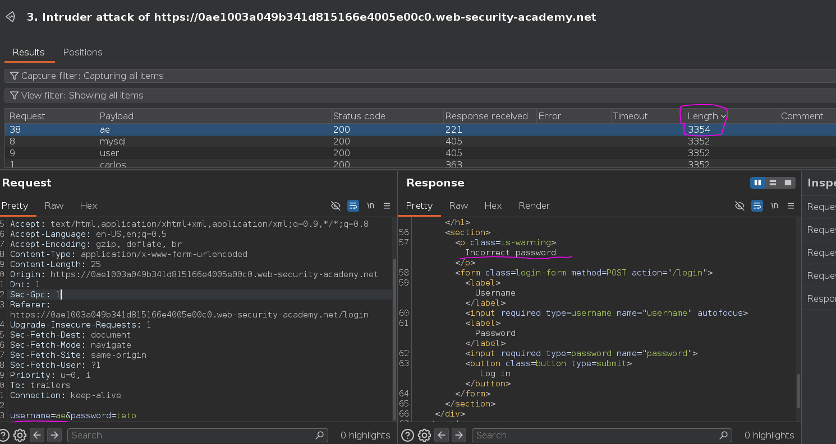Sort results by Status code column

coord(386,116)
